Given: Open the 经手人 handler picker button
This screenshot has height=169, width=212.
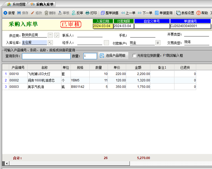Looking at the screenshot, I should tap(107, 43).
